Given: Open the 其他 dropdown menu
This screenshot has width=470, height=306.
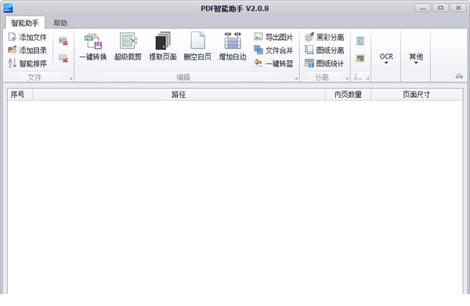Looking at the screenshot, I should 416,58.
